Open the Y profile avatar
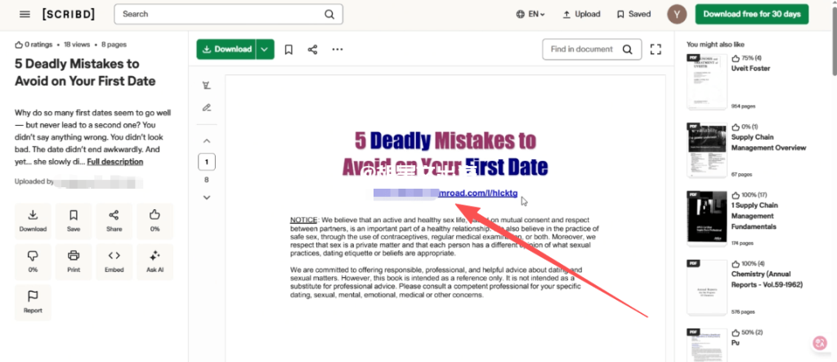The width and height of the screenshot is (837, 362). [677, 15]
